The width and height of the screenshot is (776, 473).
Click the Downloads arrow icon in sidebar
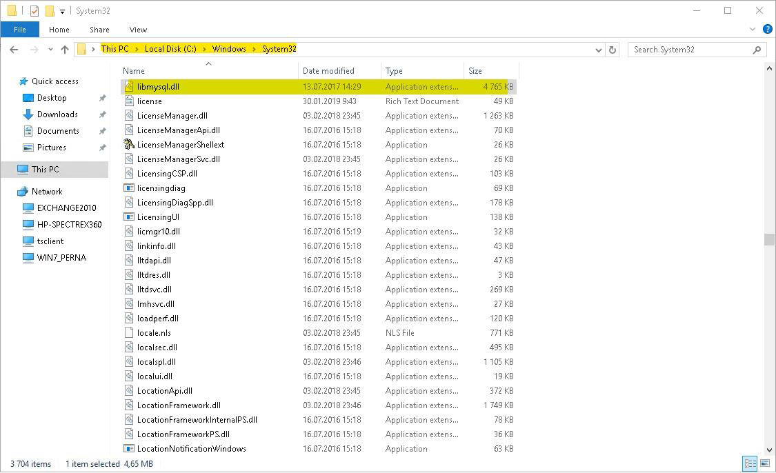coord(28,114)
